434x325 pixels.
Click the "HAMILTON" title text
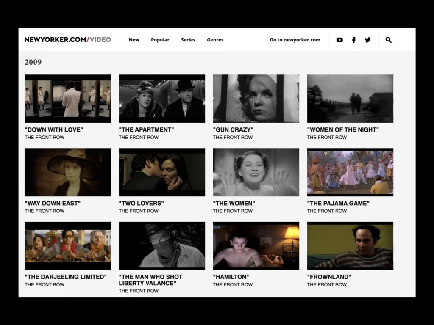pyautogui.click(x=231, y=277)
